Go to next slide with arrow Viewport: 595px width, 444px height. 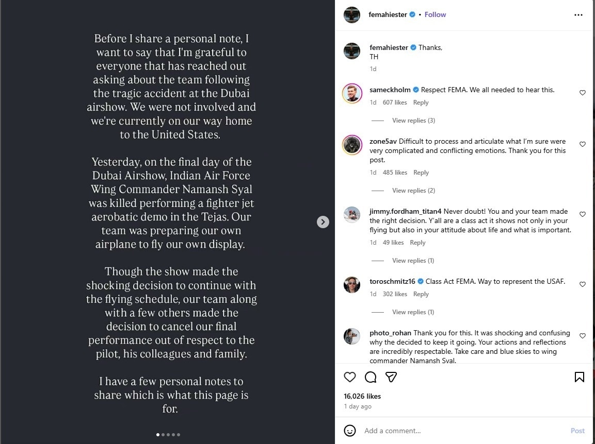click(x=323, y=221)
